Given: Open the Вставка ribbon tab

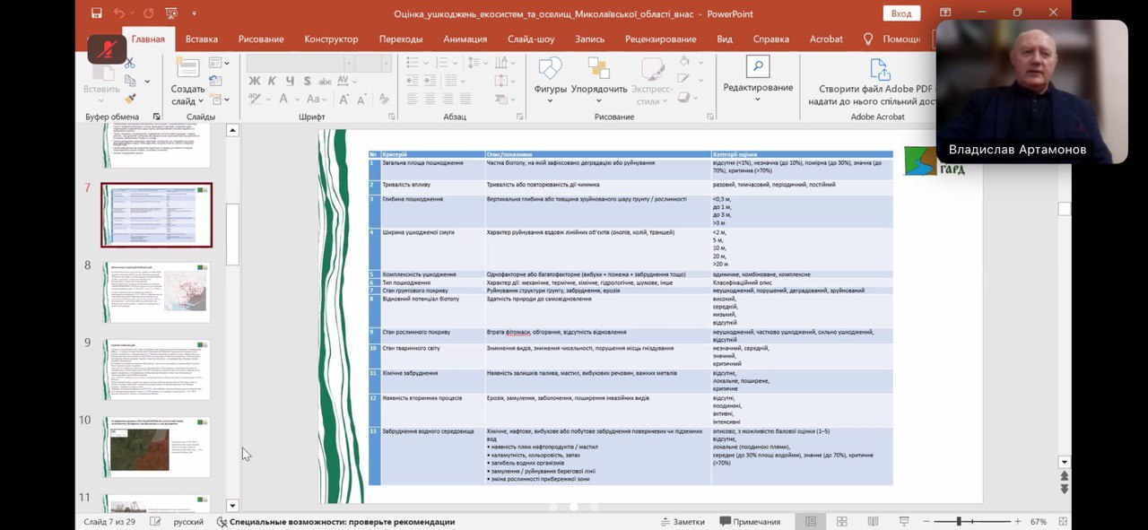Looking at the screenshot, I should (202, 39).
